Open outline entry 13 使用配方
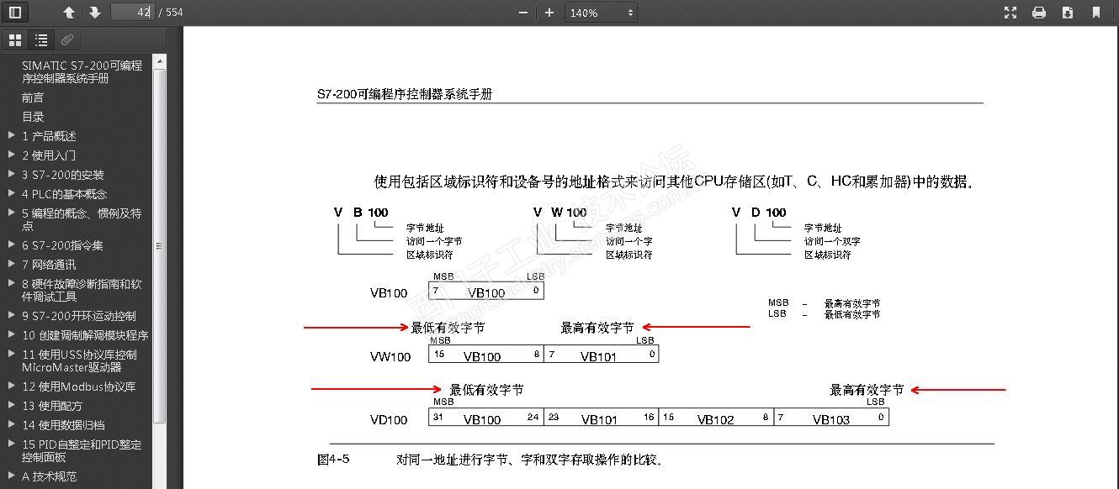Viewport: 1119px width, 489px height. point(52,406)
